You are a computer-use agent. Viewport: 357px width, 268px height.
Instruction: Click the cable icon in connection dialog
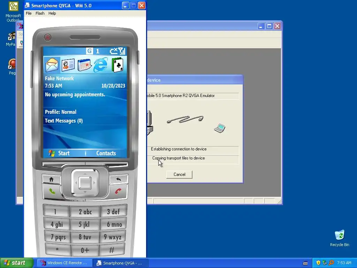pos(185,119)
